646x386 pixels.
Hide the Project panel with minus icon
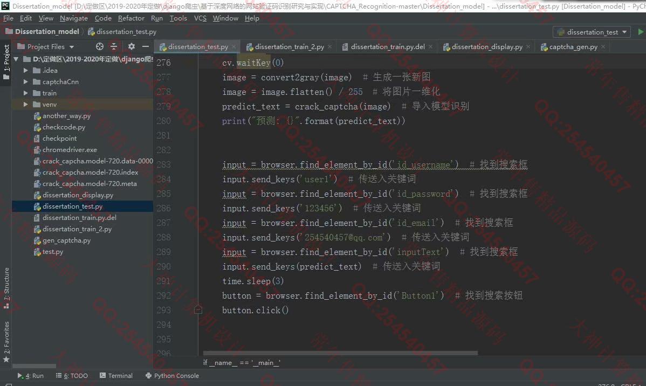145,47
